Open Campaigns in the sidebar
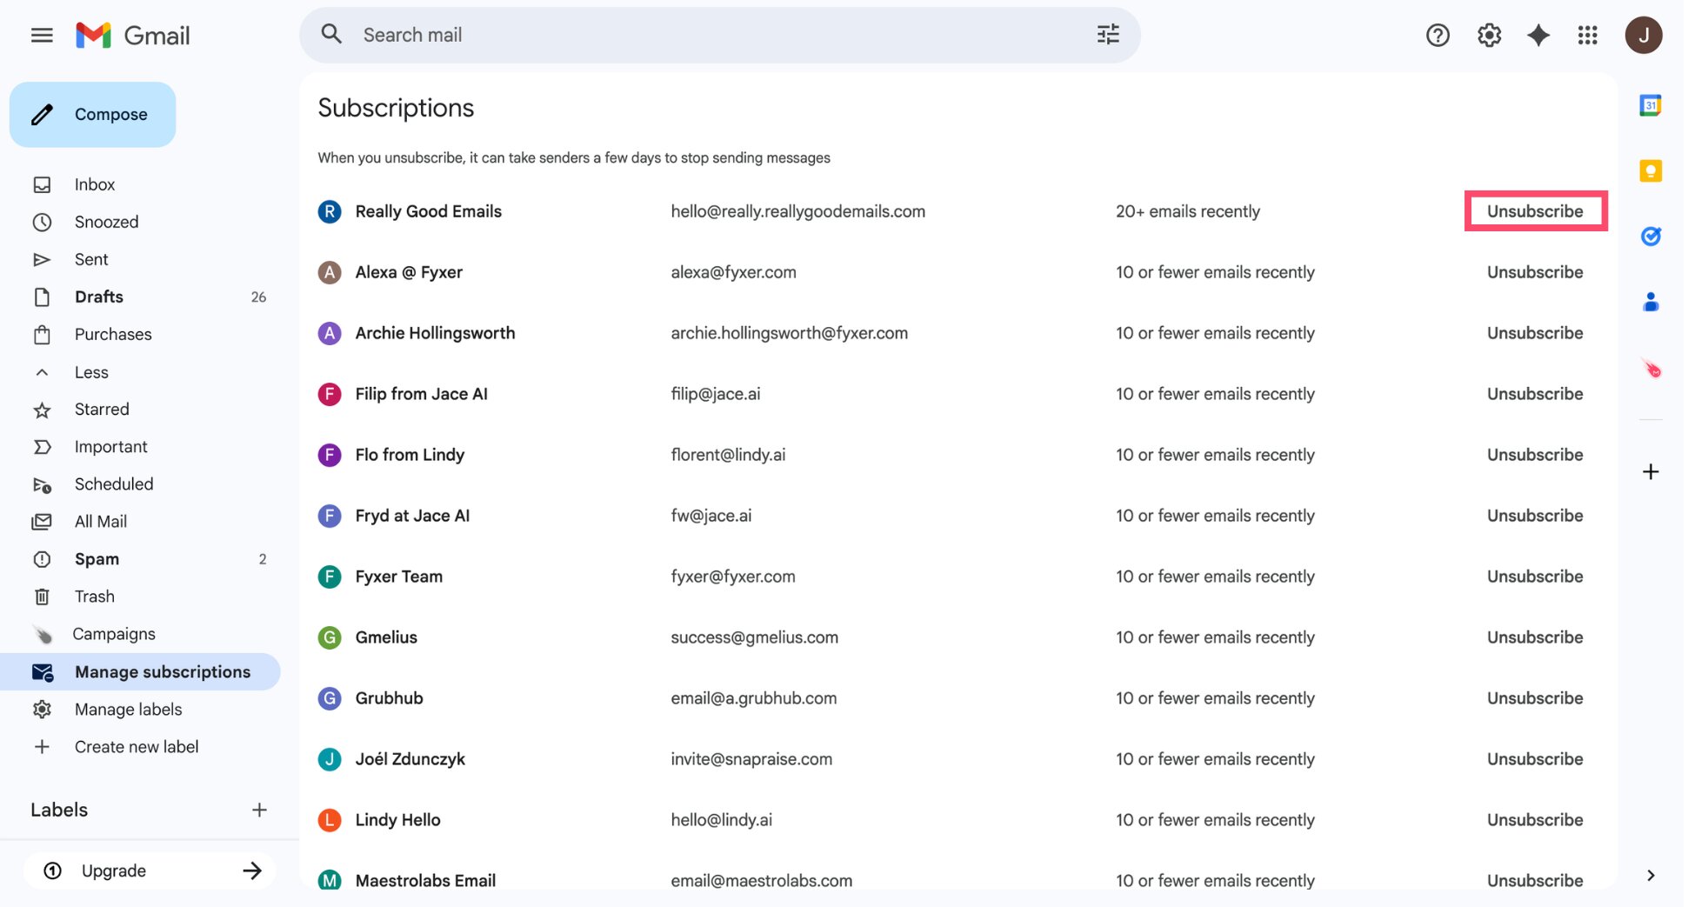 (x=142, y=634)
